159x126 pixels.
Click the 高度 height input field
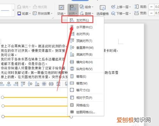pos(157,7)
